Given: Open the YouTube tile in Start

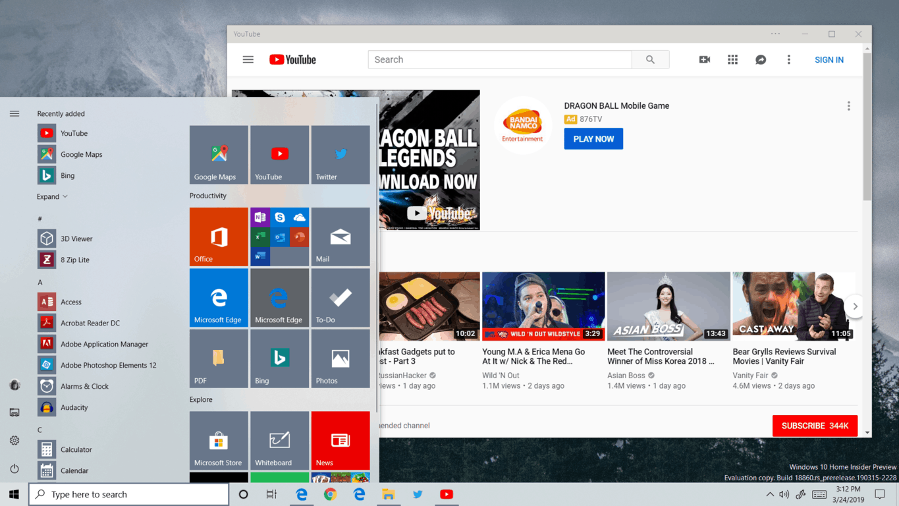Looking at the screenshot, I should pyautogui.click(x=279, y=155).
